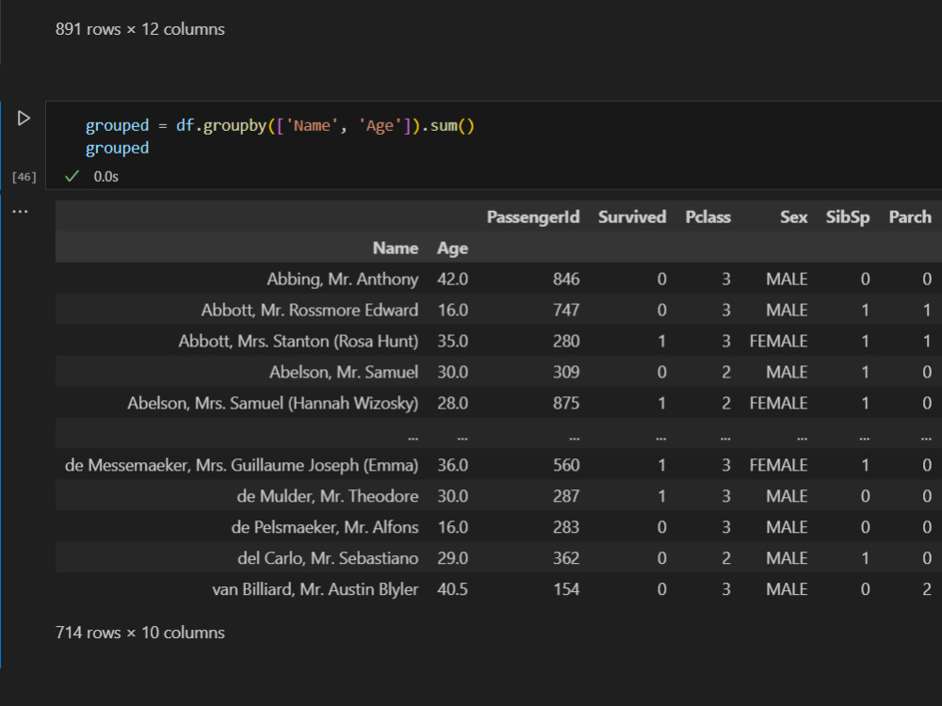Image resolution: width=942 pixels, height=706 pixels.
Task: Run the groupby code cell
Action: pos(24,119)
